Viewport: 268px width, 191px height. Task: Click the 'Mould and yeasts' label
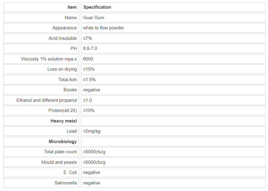click(x=59, y=162)
